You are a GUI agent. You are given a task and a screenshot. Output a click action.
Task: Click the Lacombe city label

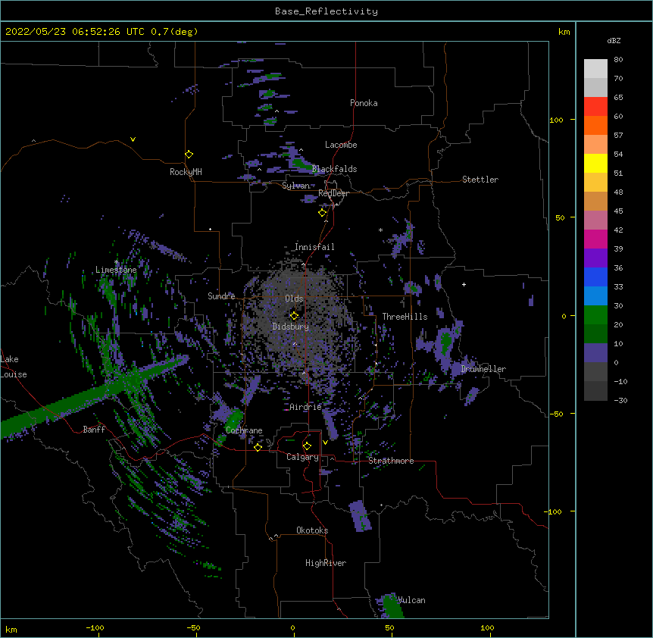[x=341, y=145]
